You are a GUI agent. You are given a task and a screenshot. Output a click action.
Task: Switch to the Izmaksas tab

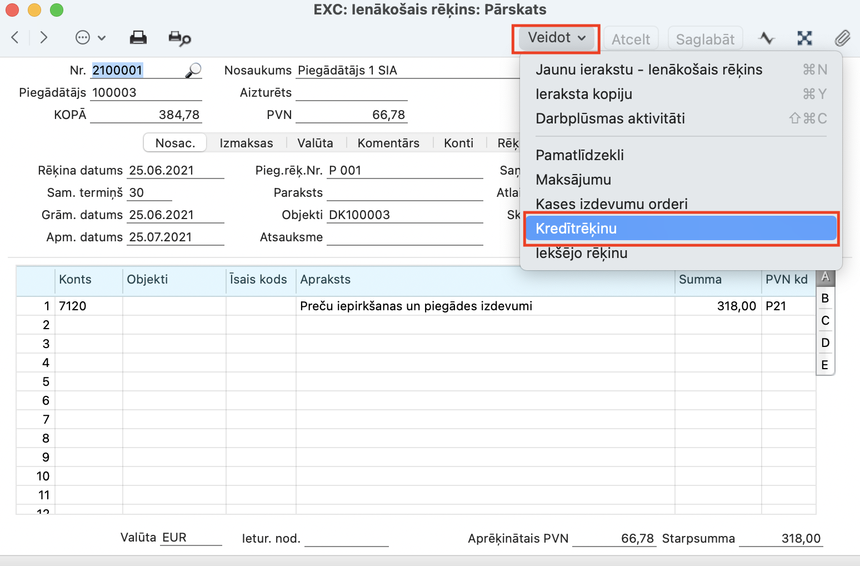point(246,143)
